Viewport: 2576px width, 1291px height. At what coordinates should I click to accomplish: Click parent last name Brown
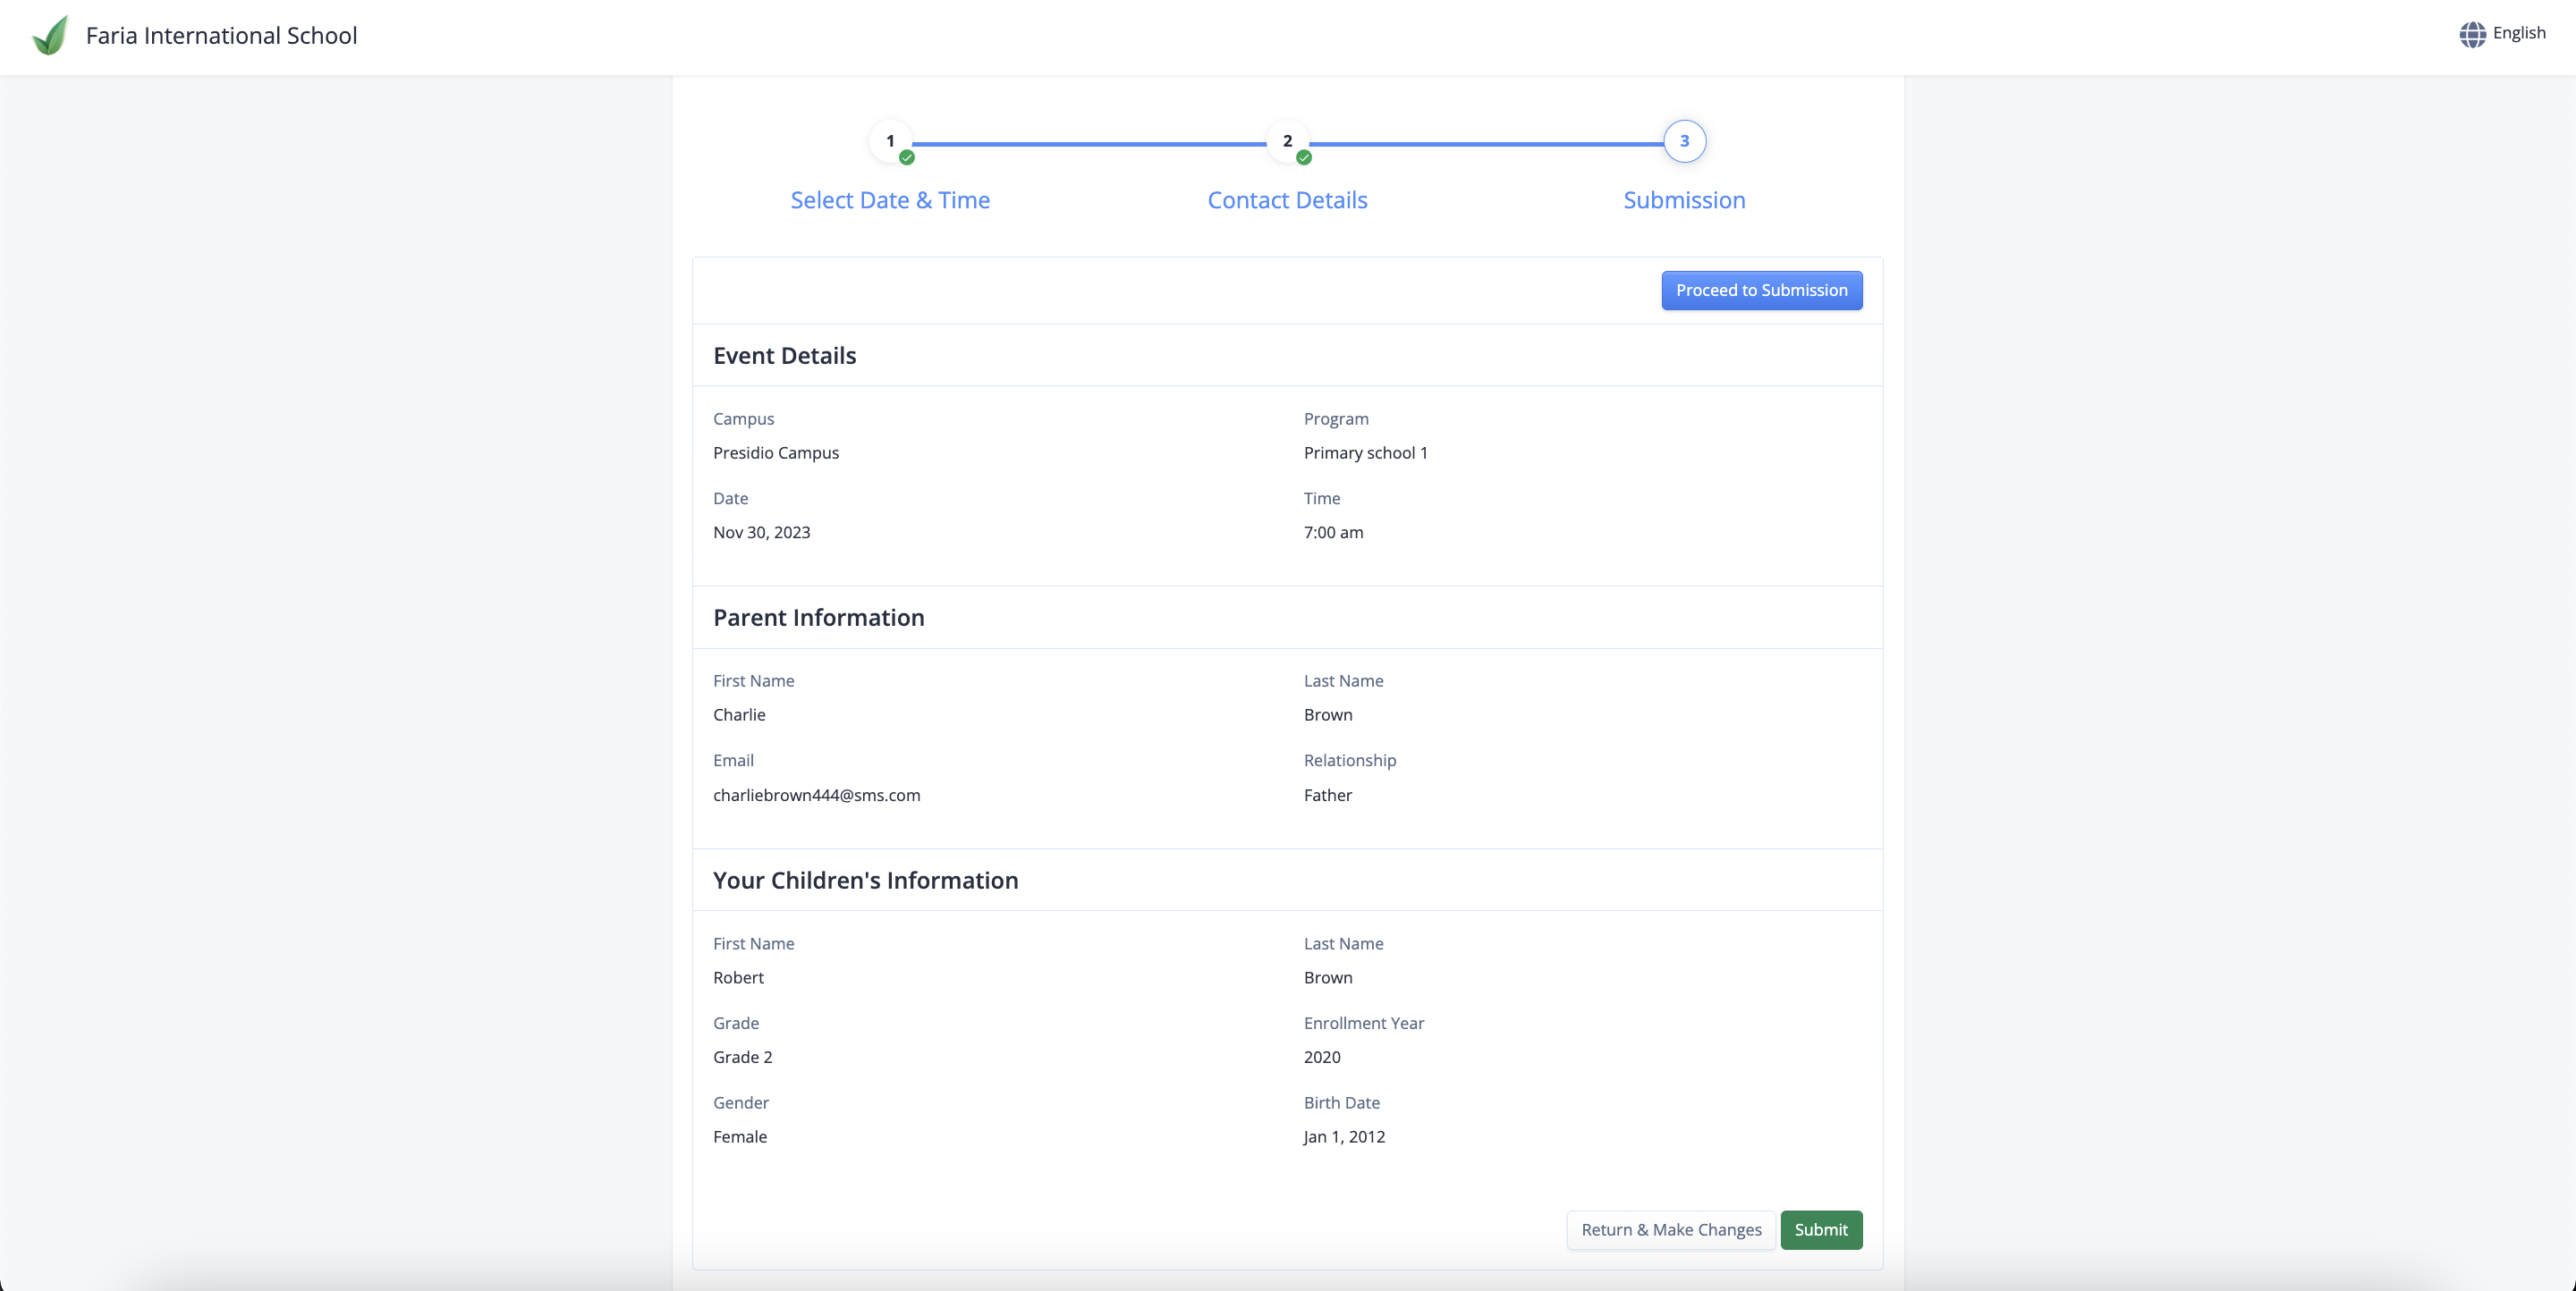(1327, 714)
